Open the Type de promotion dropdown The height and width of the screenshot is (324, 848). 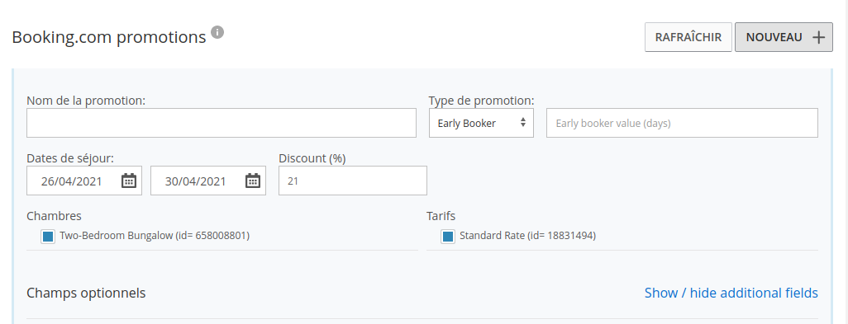click(x=481, y=123)
